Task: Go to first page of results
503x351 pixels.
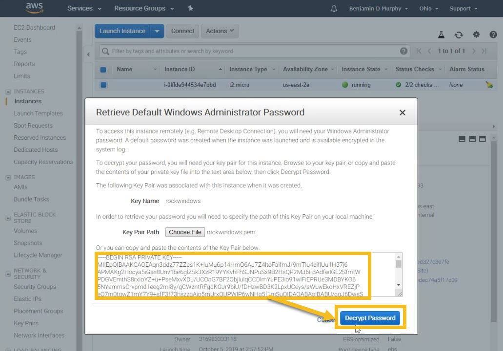Action: [x=419, y=51]
